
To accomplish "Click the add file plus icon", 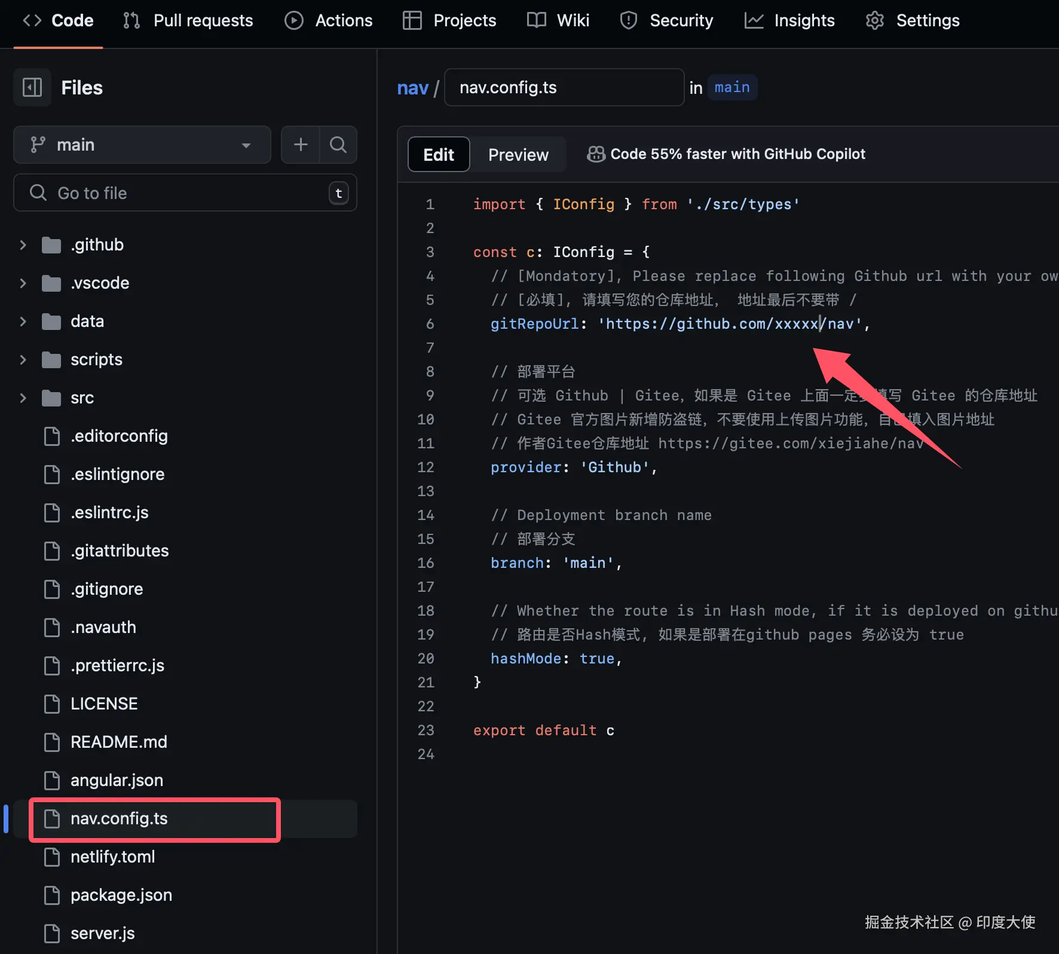I will [x=301, y=145].
